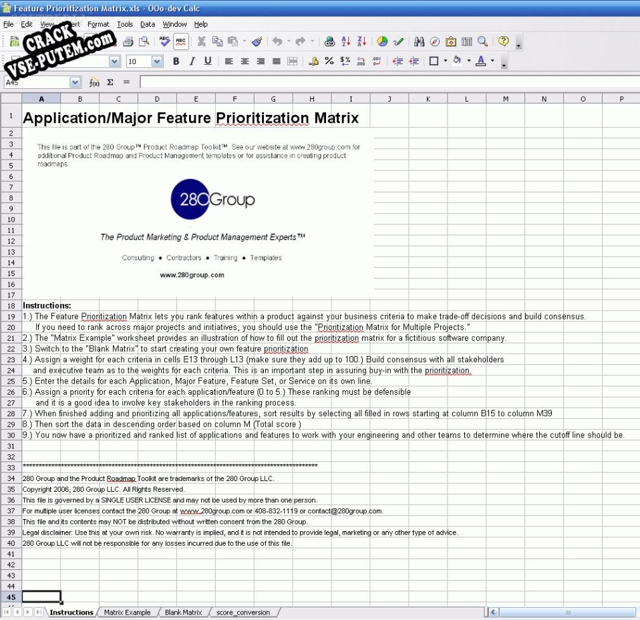
Task: Open the font name dropdown
Action: coord(115,61)
